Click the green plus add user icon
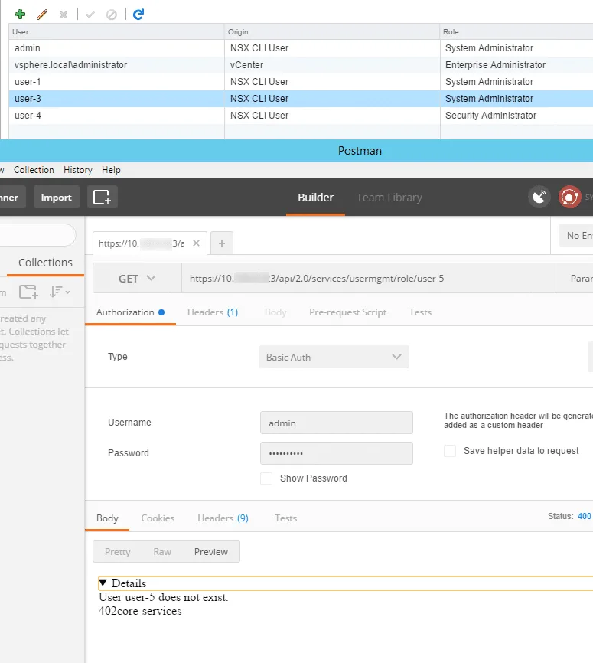 point(21,14)
